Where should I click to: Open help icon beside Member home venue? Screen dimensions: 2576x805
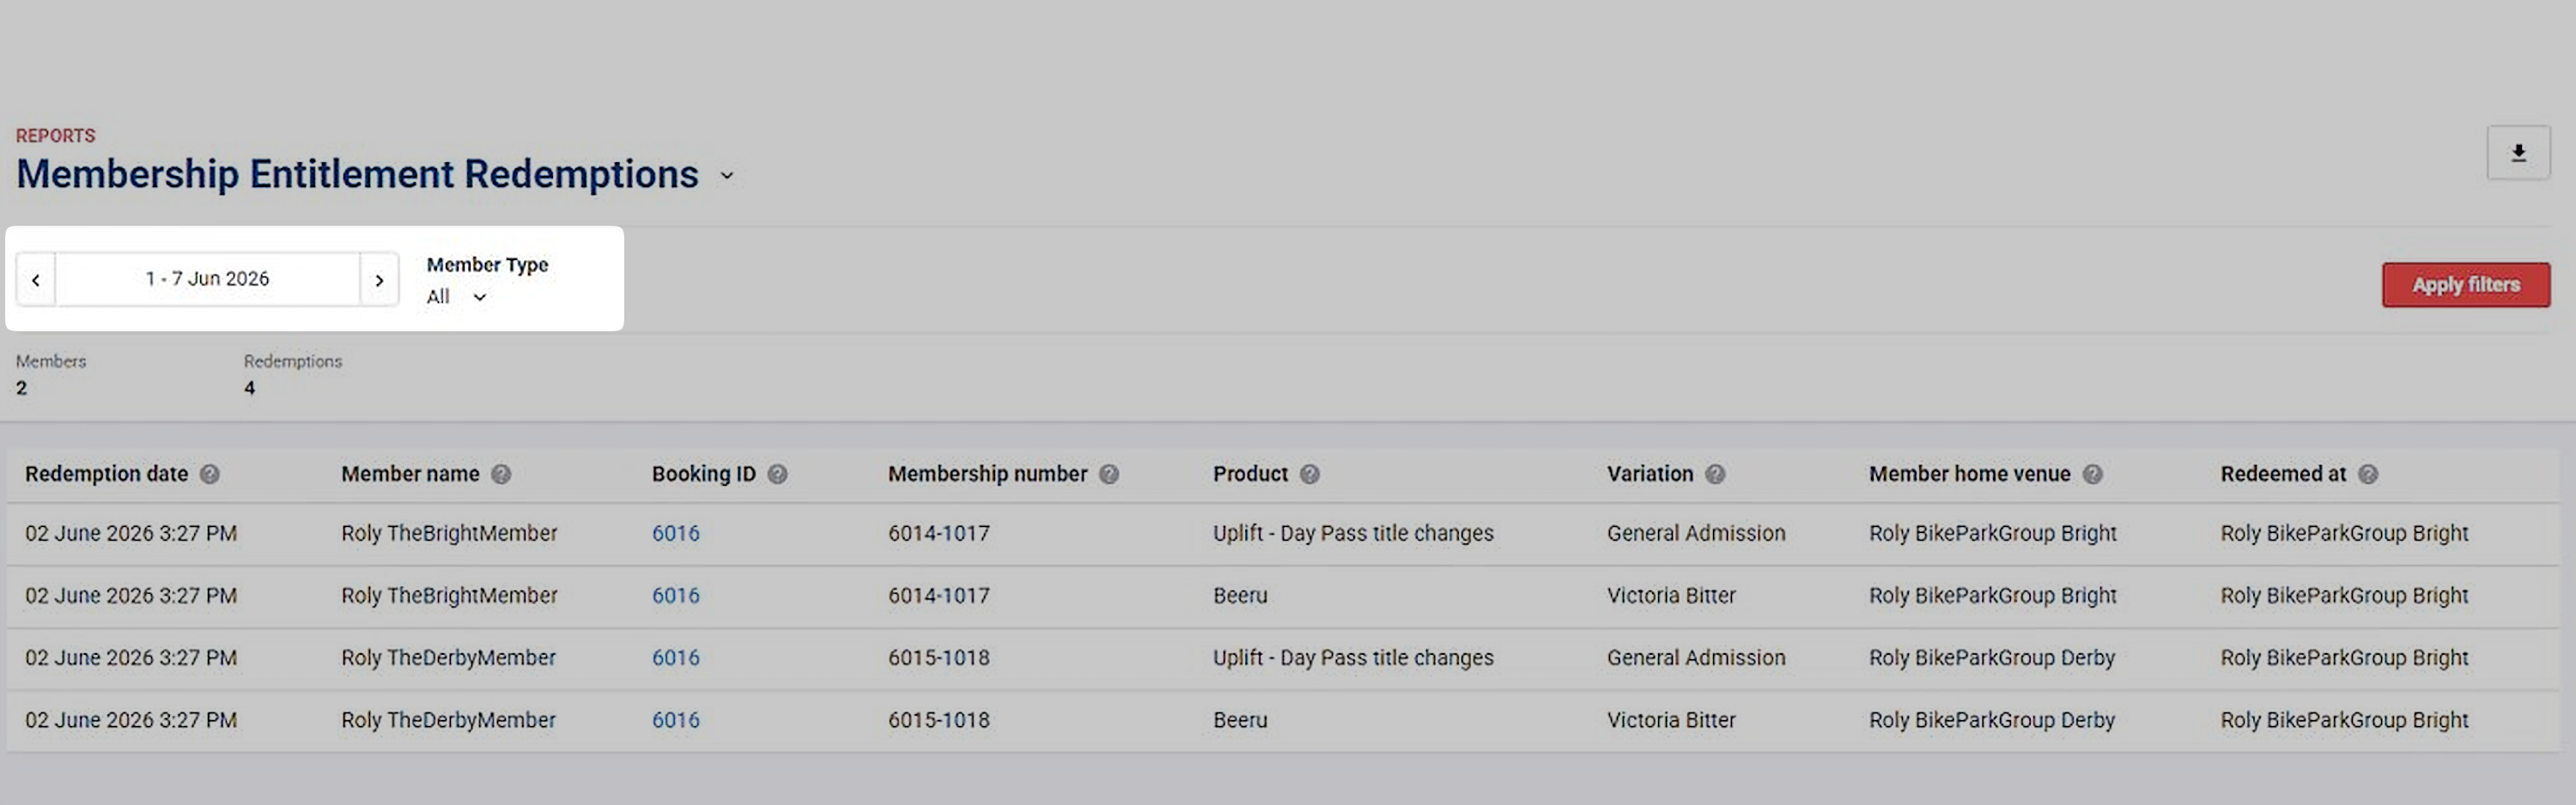pyautogui.click(x=2092, y=474)
